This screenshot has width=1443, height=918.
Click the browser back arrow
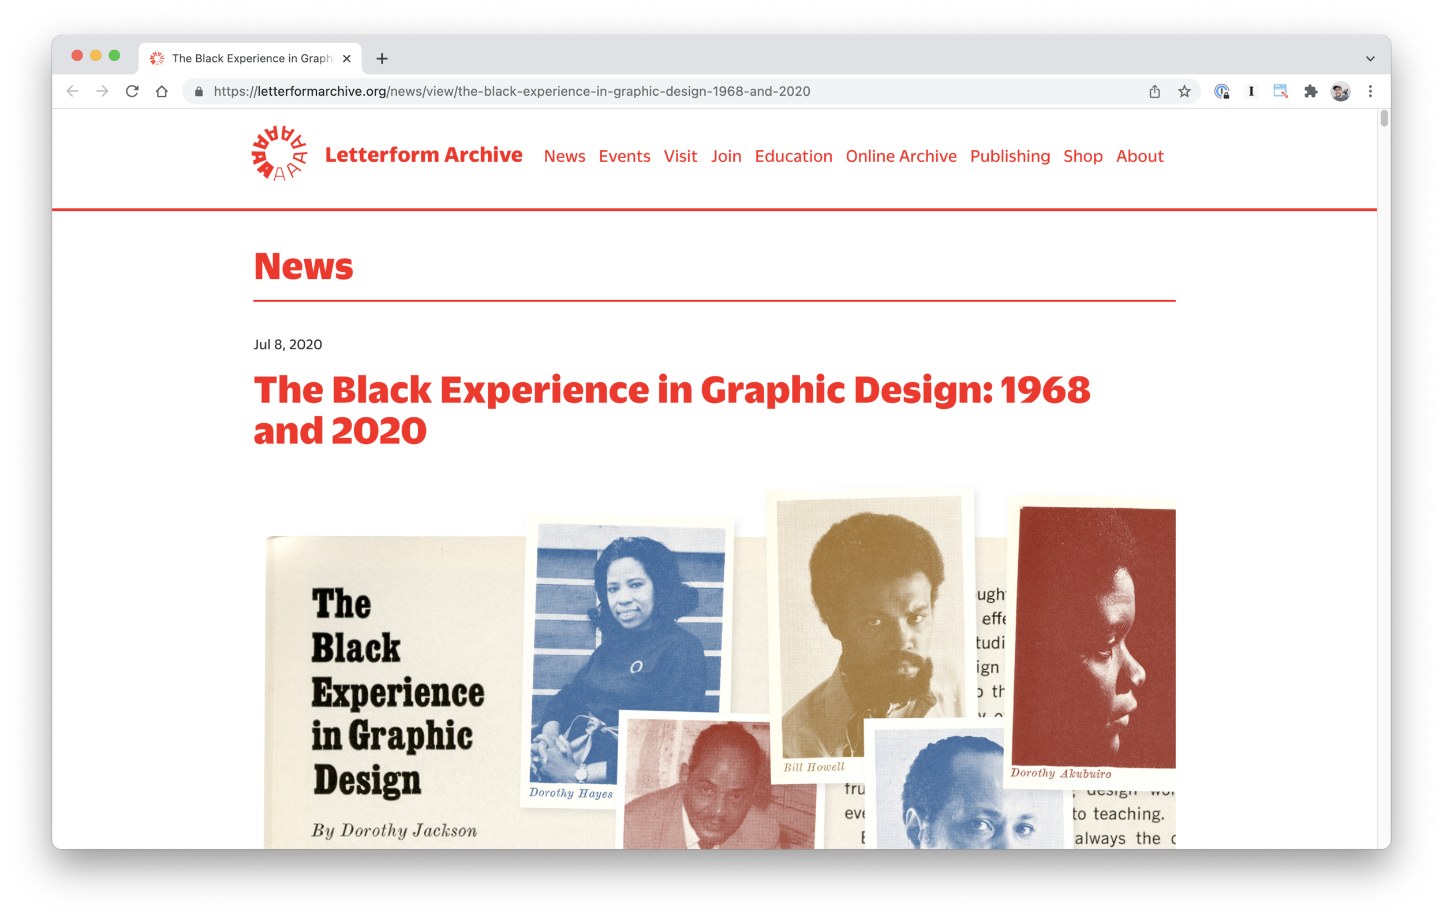(73, 91)
